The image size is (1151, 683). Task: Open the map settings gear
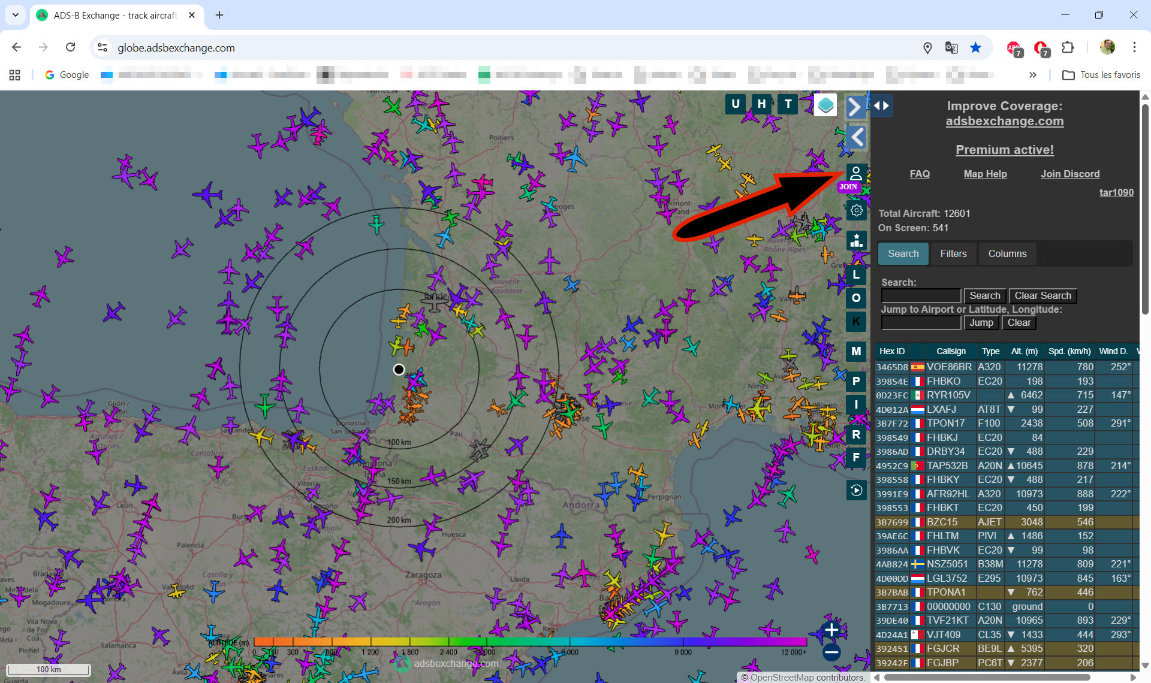click(856, 211)
